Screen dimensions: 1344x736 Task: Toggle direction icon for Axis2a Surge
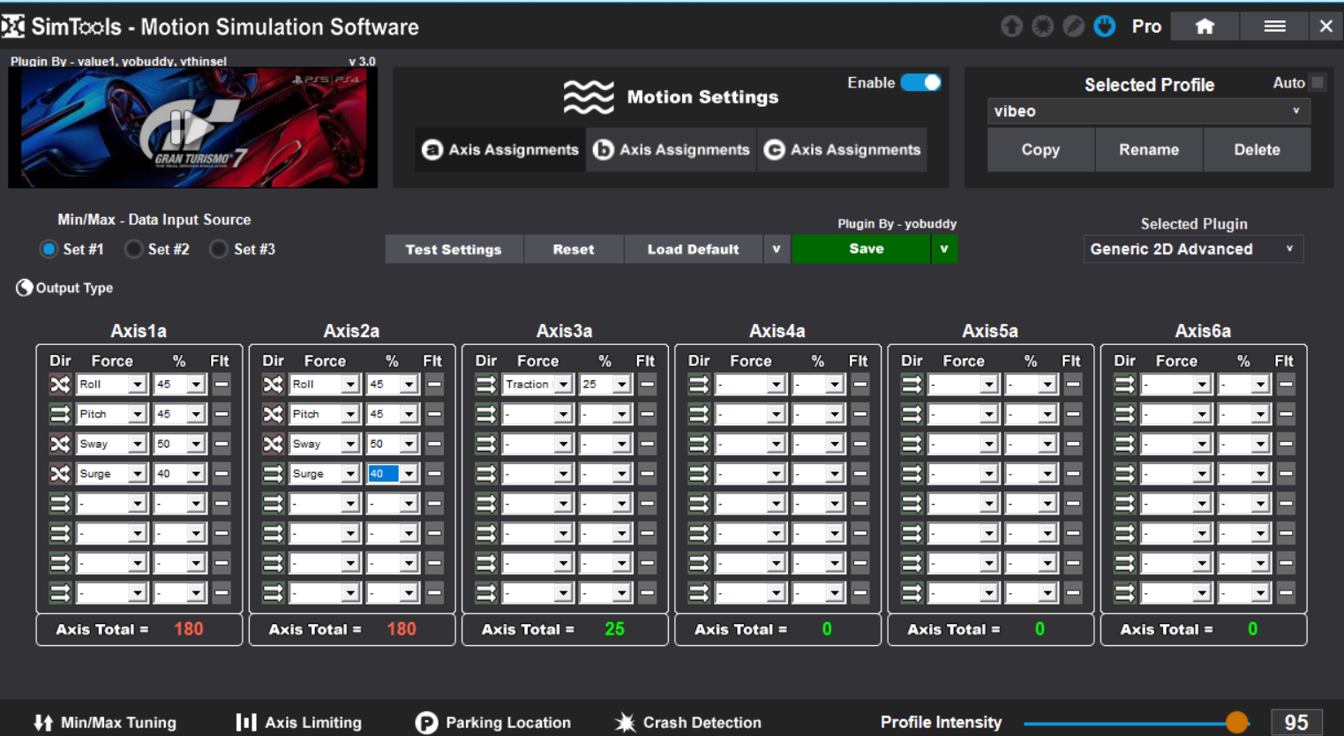pos(273,474)
